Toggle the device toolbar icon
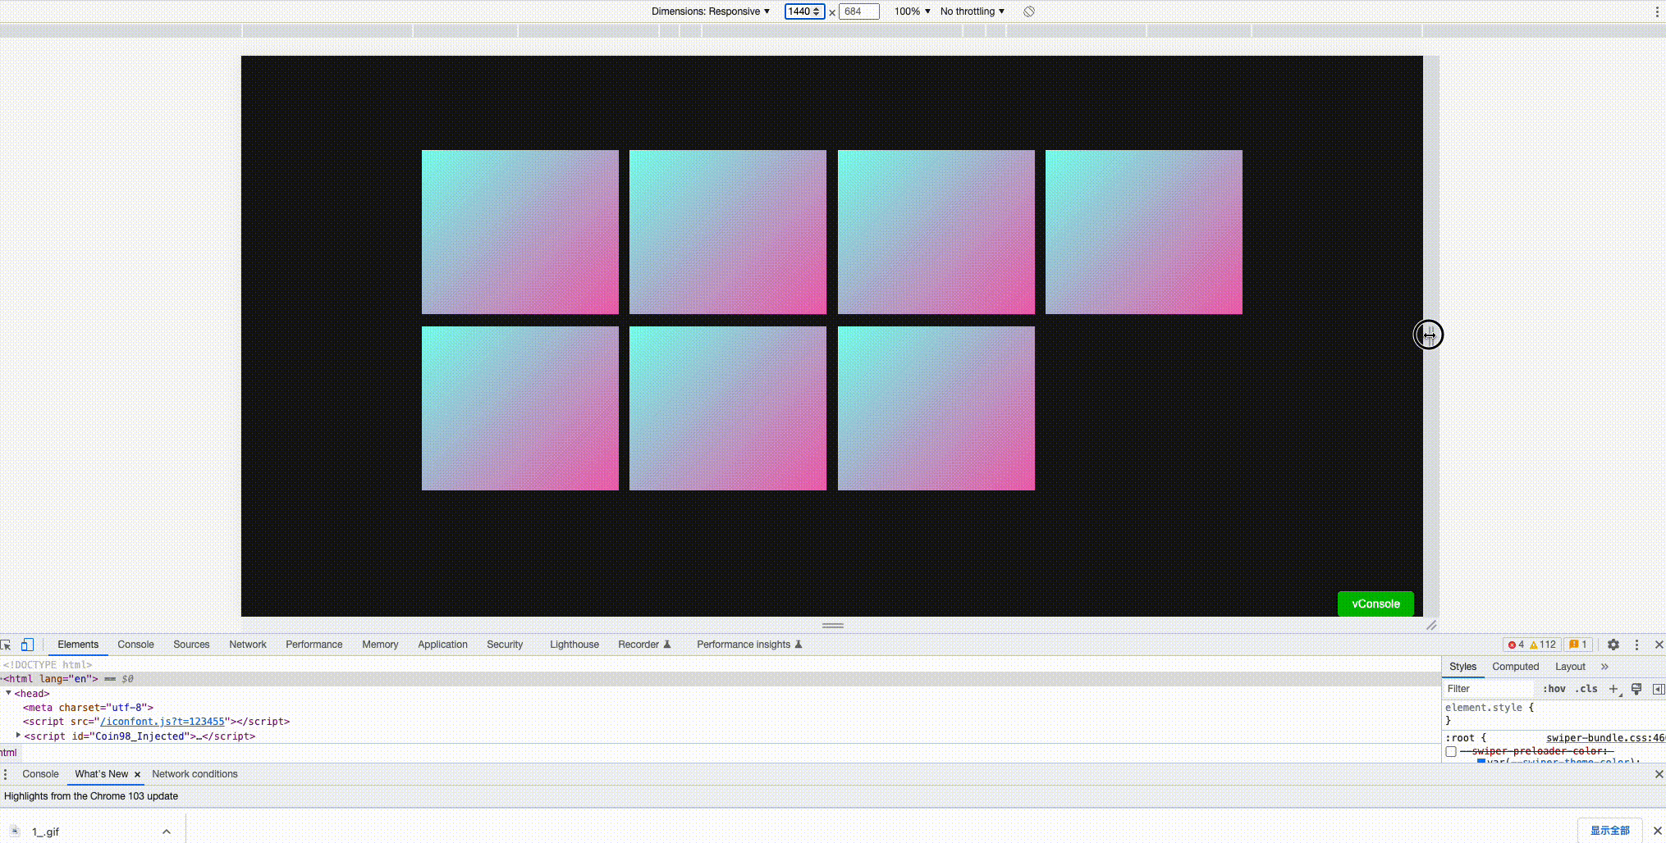 pyautogui.click(x=27, y=645)
